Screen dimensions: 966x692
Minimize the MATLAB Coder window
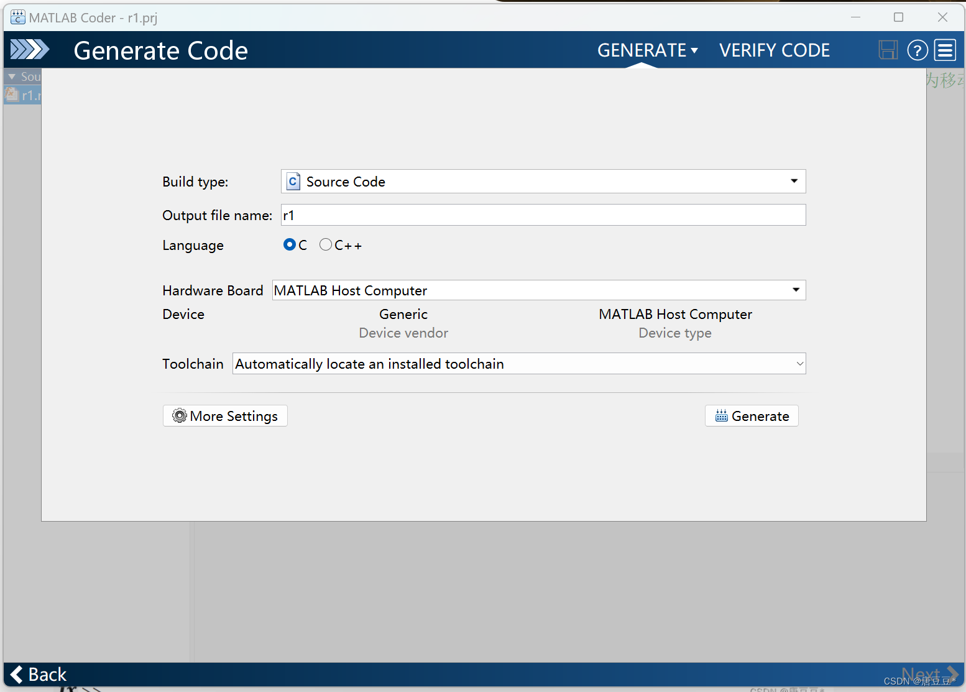pyautogui.click(x=855, y=17)
